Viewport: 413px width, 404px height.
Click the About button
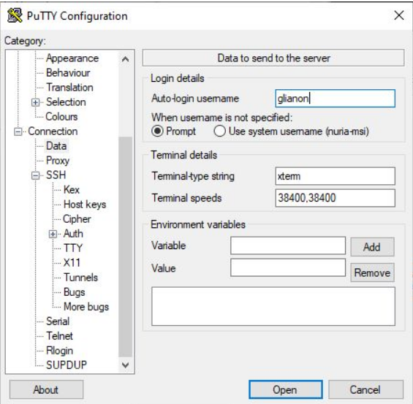point(46,389)
